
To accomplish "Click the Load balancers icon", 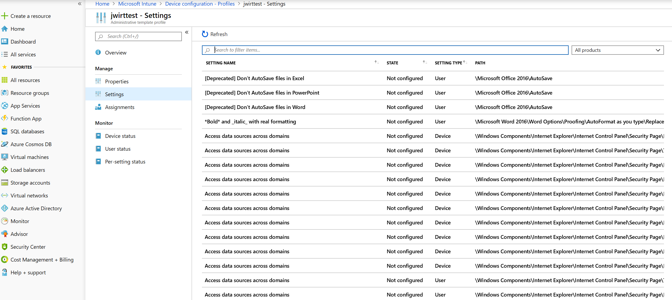I will pos(5,170).
